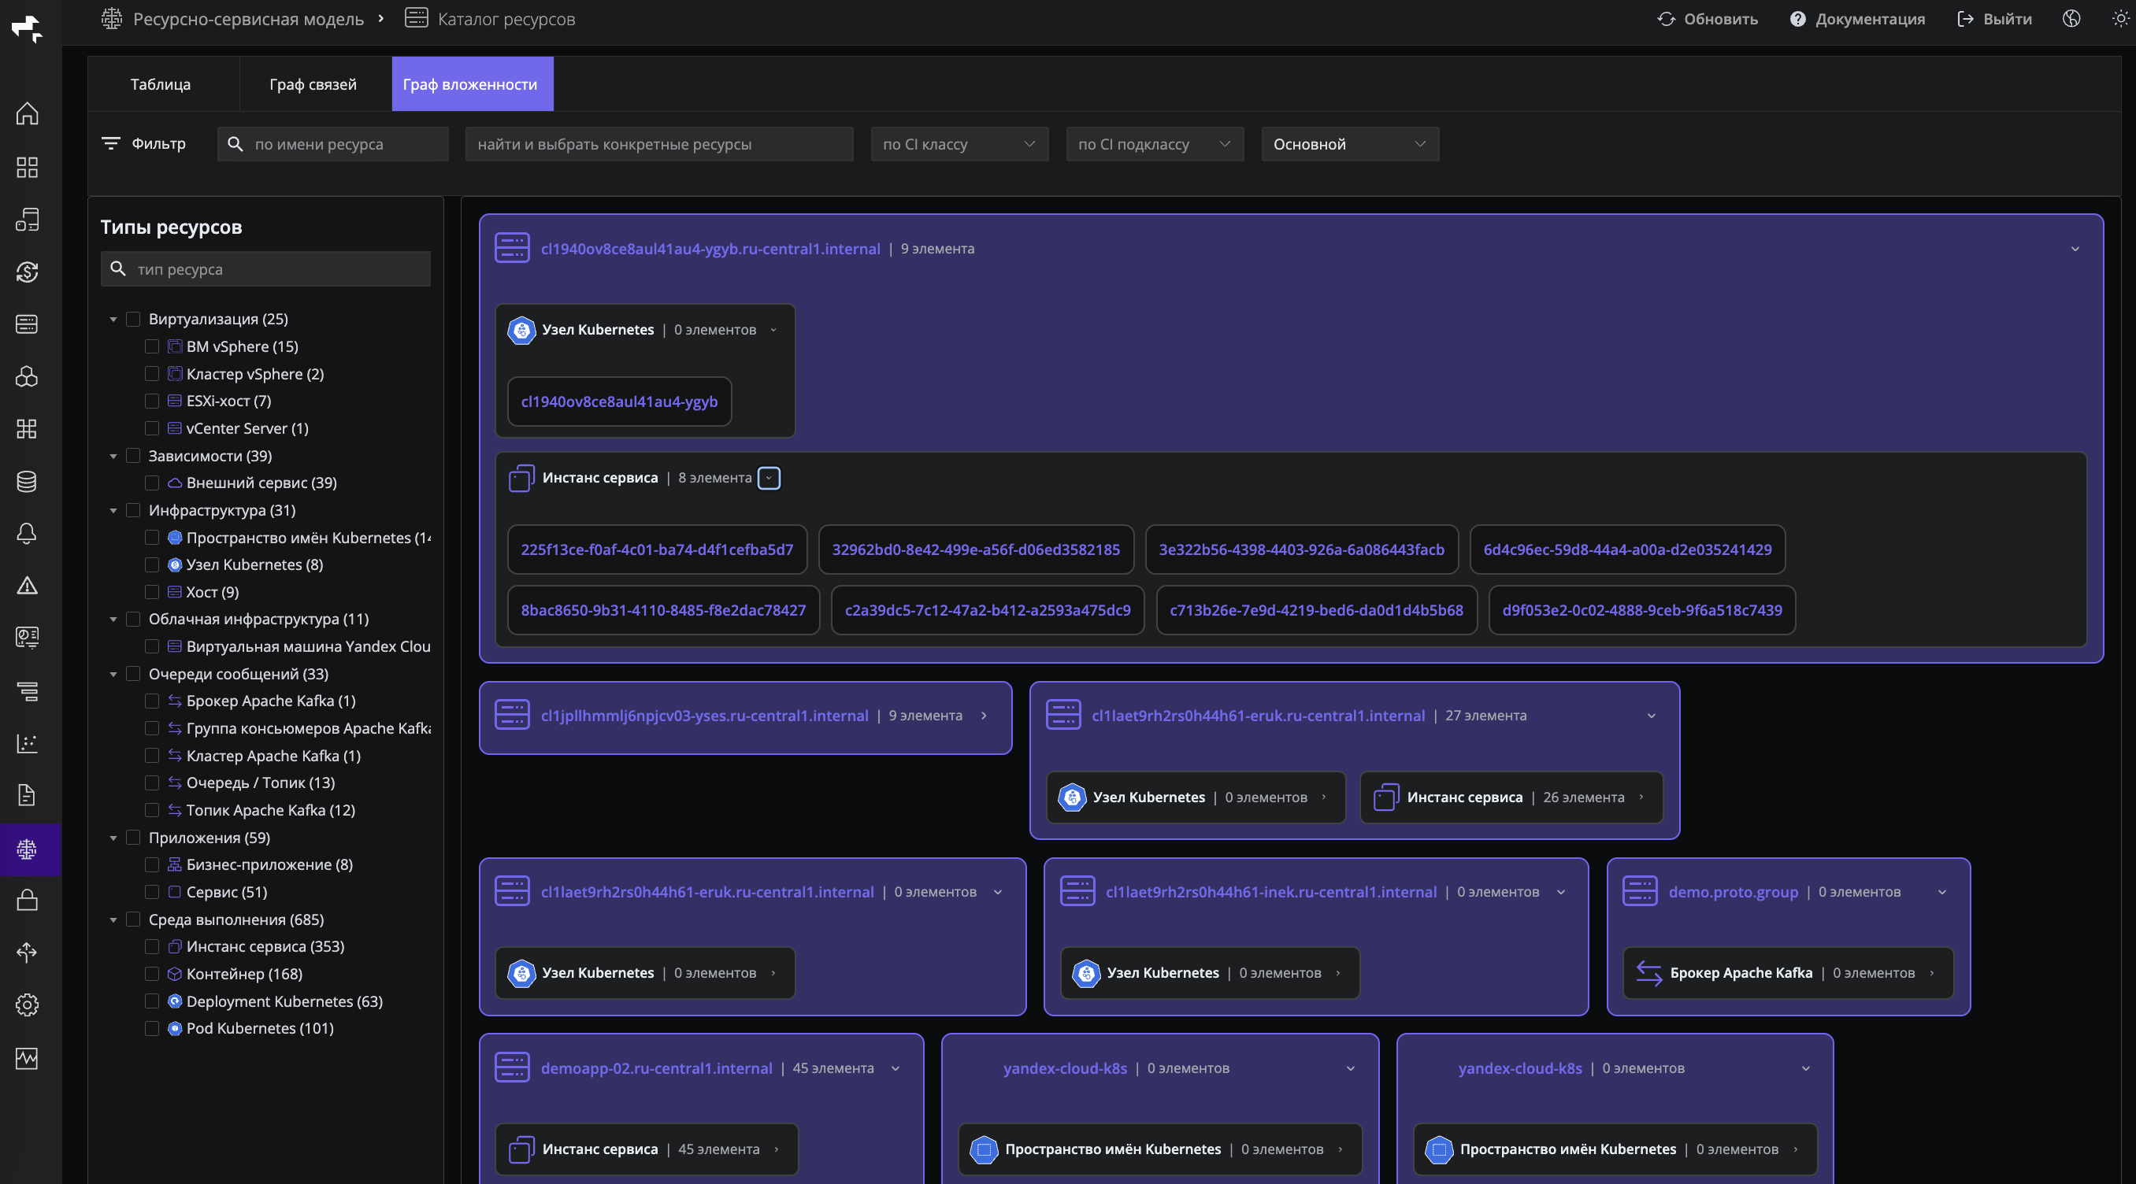Open the dashboards grid icon in sidebar
2136x1184 pixels.
(28, 168)
